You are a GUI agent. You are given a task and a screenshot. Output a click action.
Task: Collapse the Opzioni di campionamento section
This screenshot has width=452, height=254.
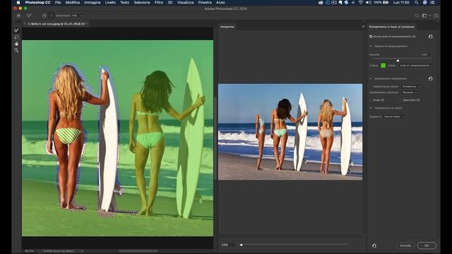point(371,46)
